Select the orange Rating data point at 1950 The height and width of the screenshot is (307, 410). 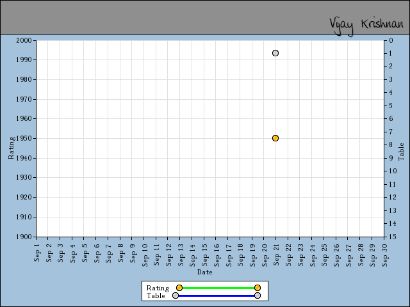click(275, 138)
